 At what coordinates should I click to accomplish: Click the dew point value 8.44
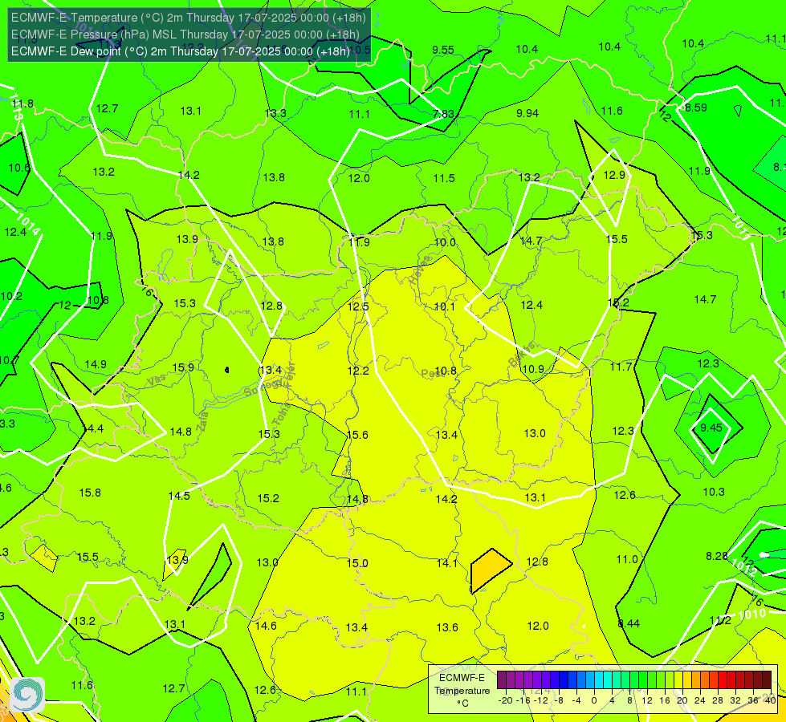[629, 623]
